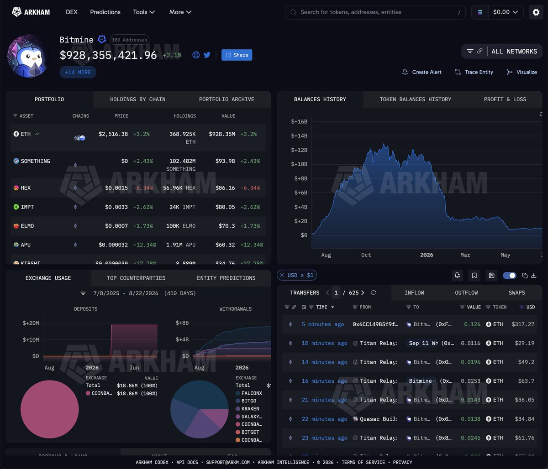Viewport: 548px width, 469px height.
Task: Toggle the blue switch above transfers
Action: [x=509, y=275]
